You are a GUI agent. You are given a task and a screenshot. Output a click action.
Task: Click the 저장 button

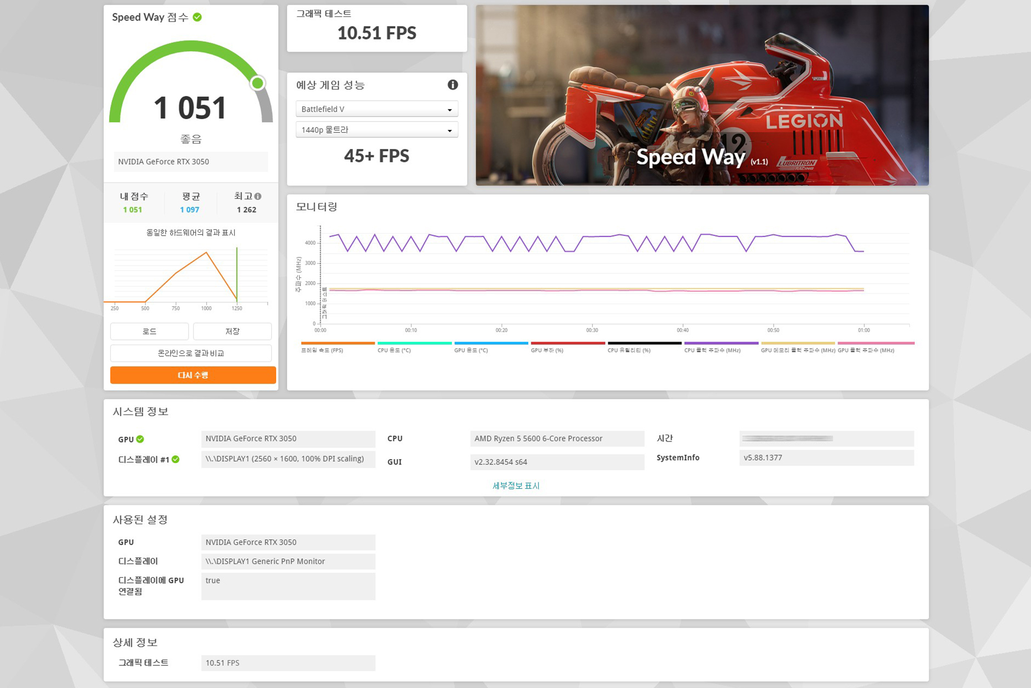[x=232, y=331]
